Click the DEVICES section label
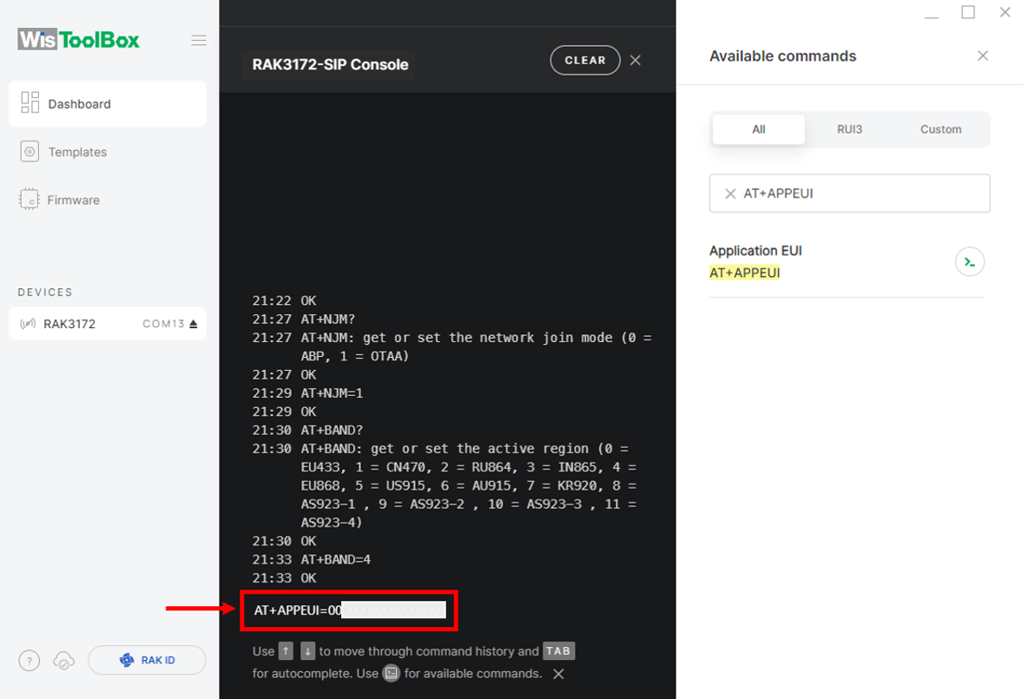1028x699 pixels. pyautogui.click(x=45, y=293)
